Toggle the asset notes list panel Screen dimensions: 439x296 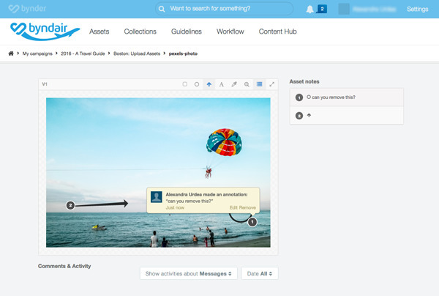[x=259, y=84]
